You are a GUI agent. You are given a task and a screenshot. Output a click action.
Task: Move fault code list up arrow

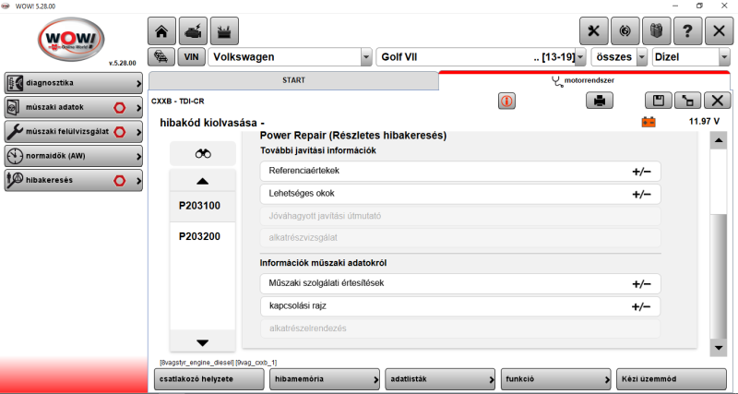pyautogui.click(x=202, y=181)
